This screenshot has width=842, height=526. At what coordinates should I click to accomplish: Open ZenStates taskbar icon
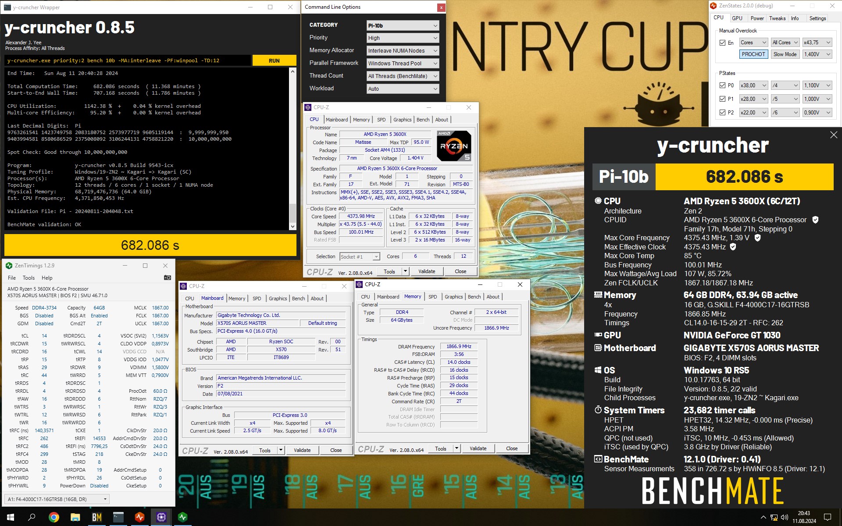(x=140, y=517)
